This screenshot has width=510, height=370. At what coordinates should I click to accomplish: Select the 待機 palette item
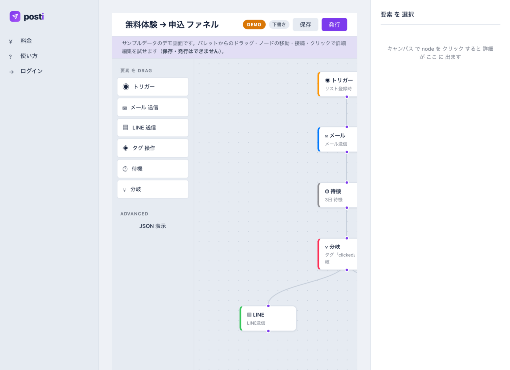point(152,169)
